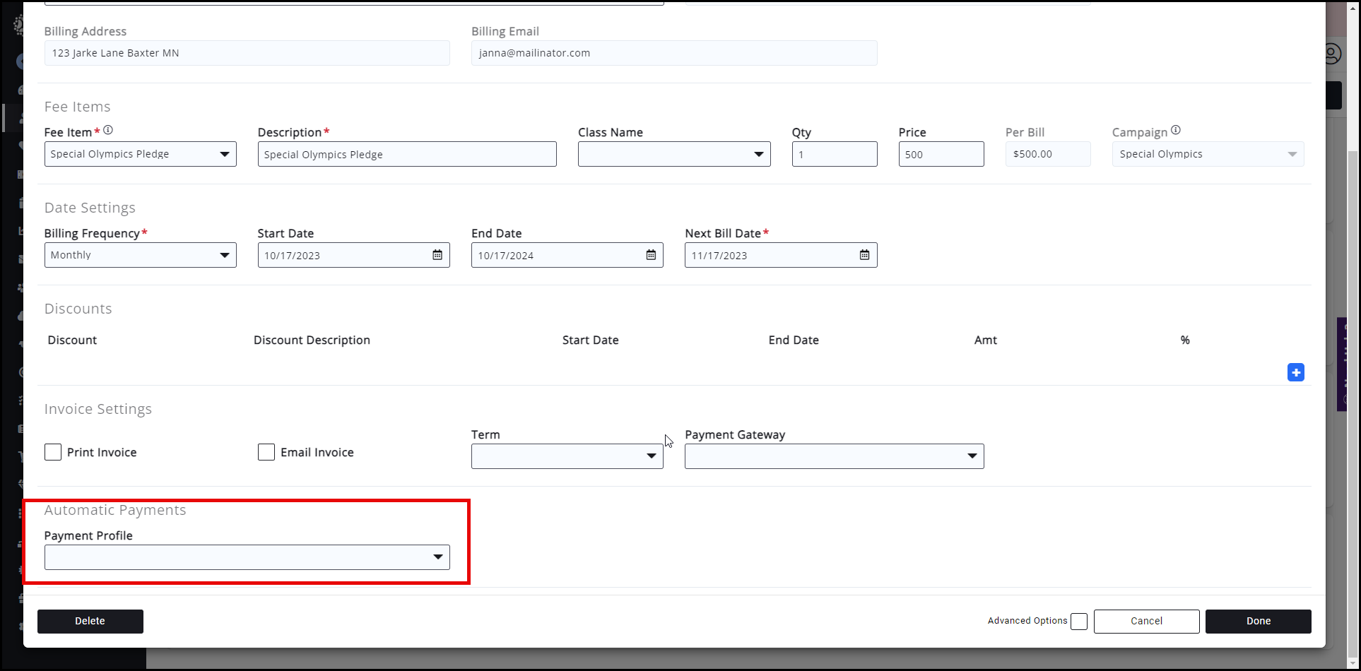Viewport: 1361px width, 671px height.
Task: Click the user profile icon
Action: (x=1332, y=54)
